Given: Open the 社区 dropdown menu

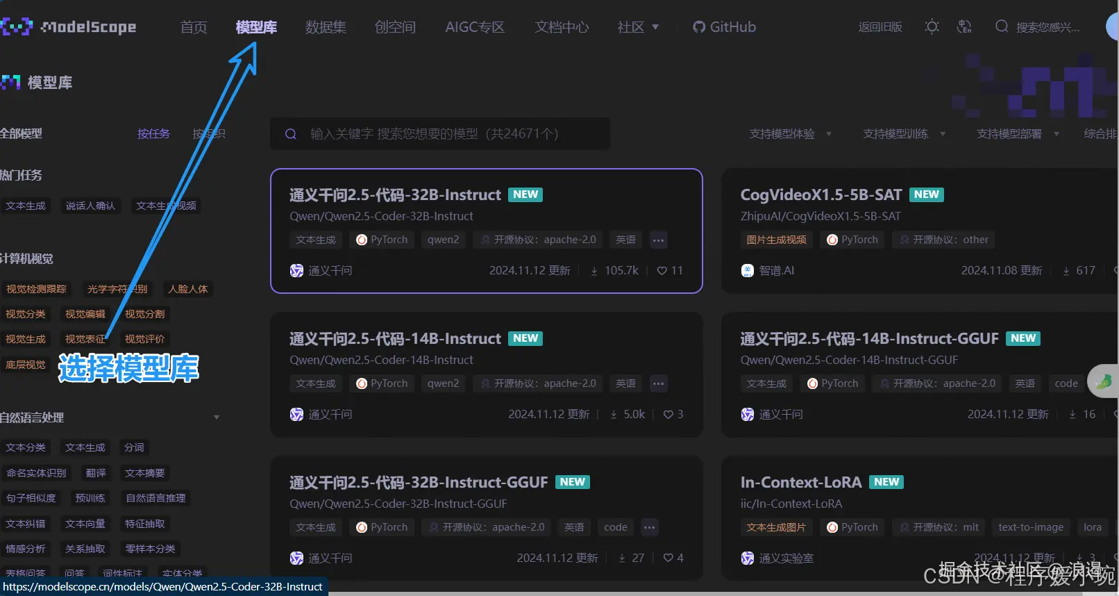Looking at the screenshot, I should (x=638, y=27).
